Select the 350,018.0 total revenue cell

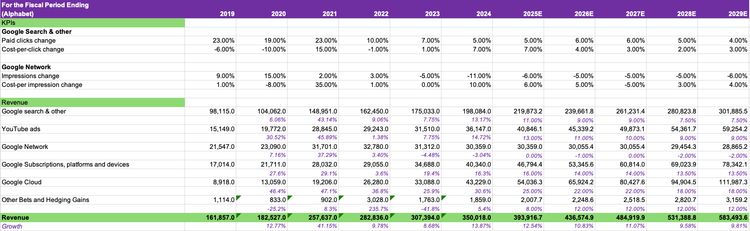point(477,218)
